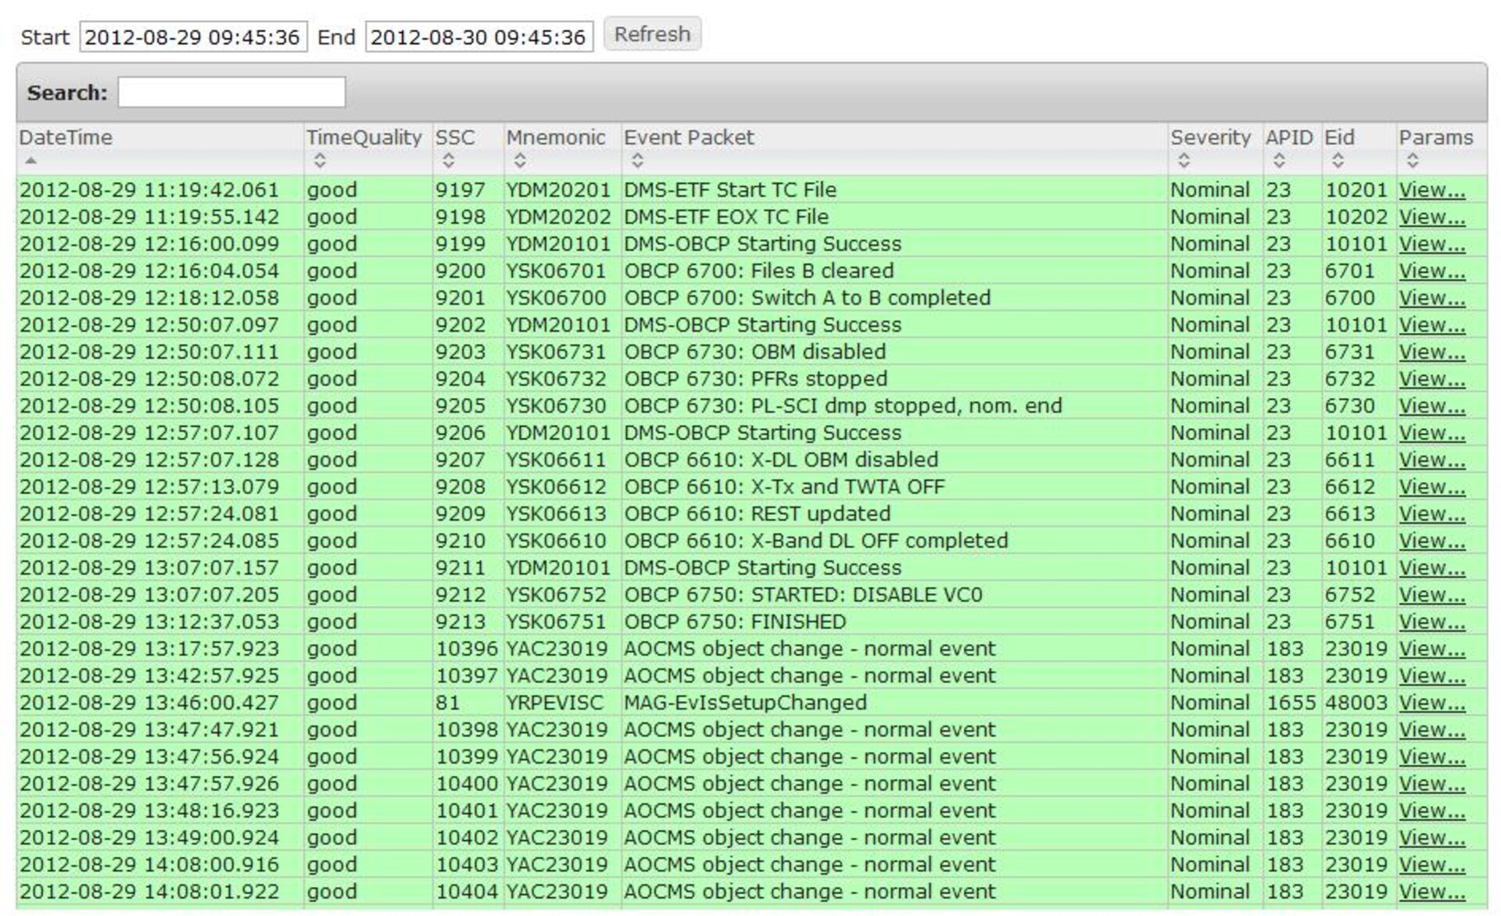Viewport: 1501px width, 916px height.
Task: Click the SSC value 81
Action: click(448, 703)
